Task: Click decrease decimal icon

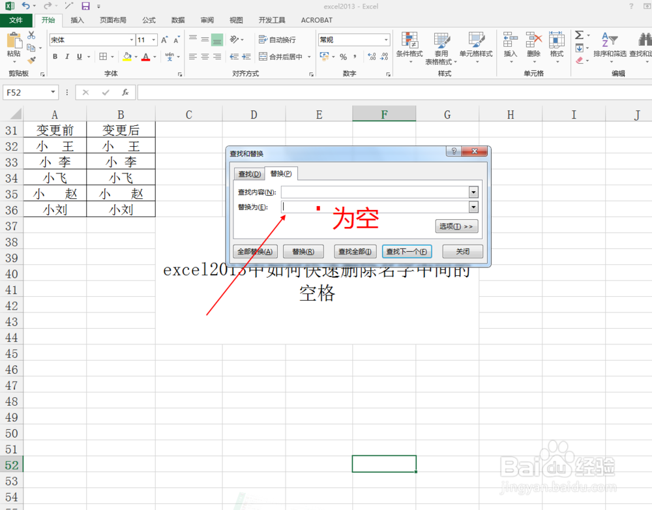Action: point(384,57)
